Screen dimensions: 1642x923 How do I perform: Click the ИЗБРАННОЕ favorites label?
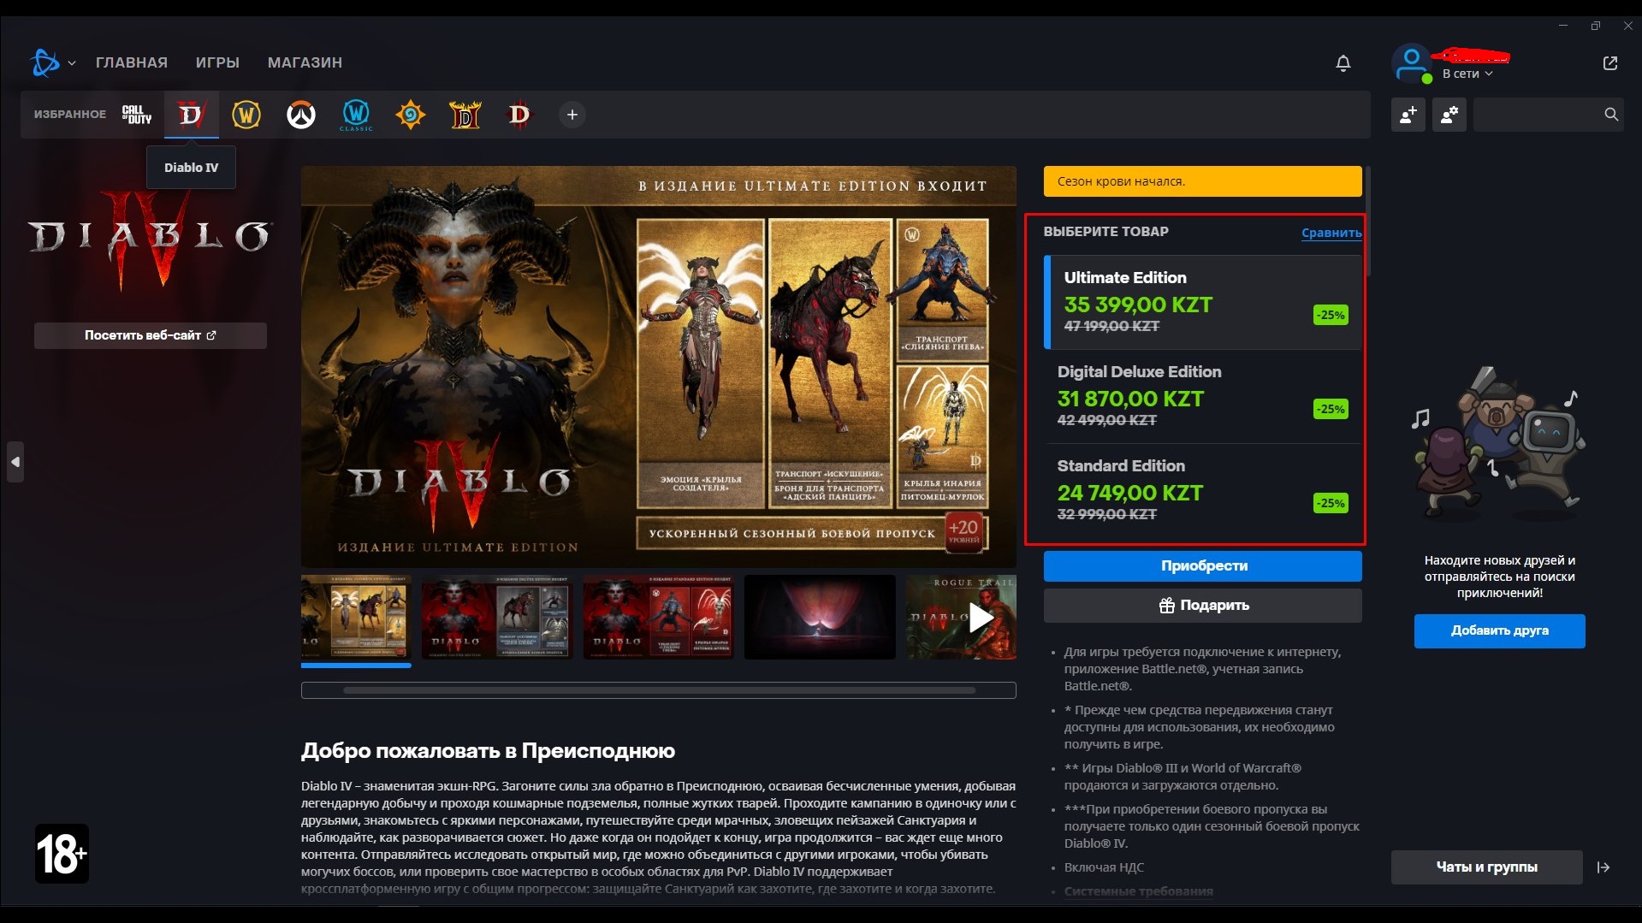click(x=70, y=115)
